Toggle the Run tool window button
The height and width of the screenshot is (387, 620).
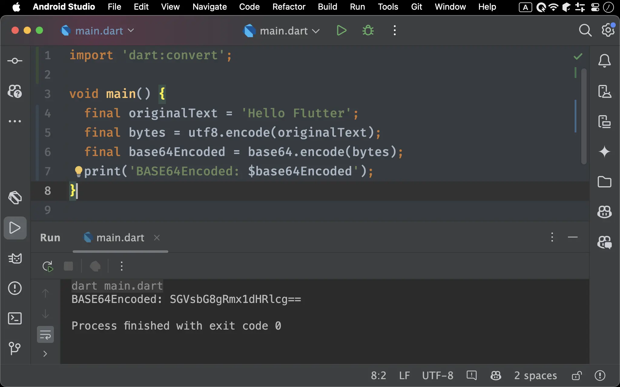(x=15, y=228)
